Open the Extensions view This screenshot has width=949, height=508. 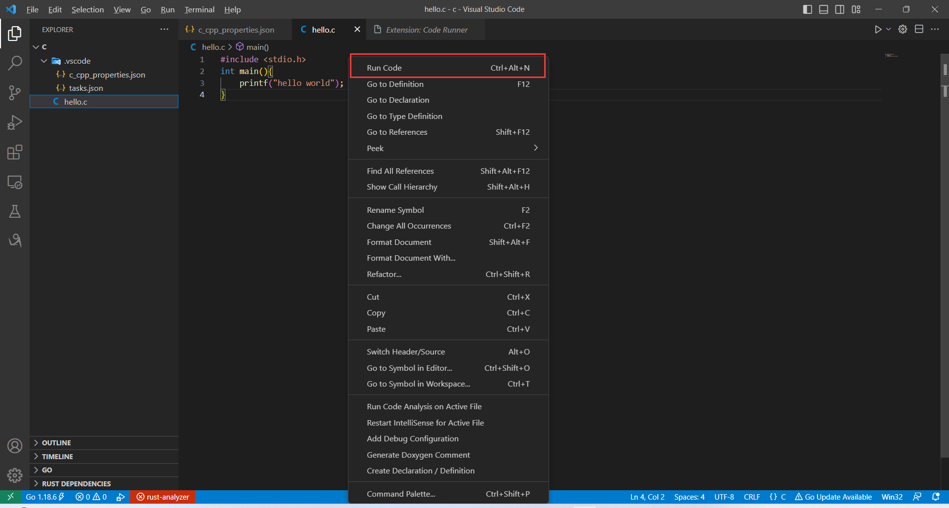(x=15, y=152)
